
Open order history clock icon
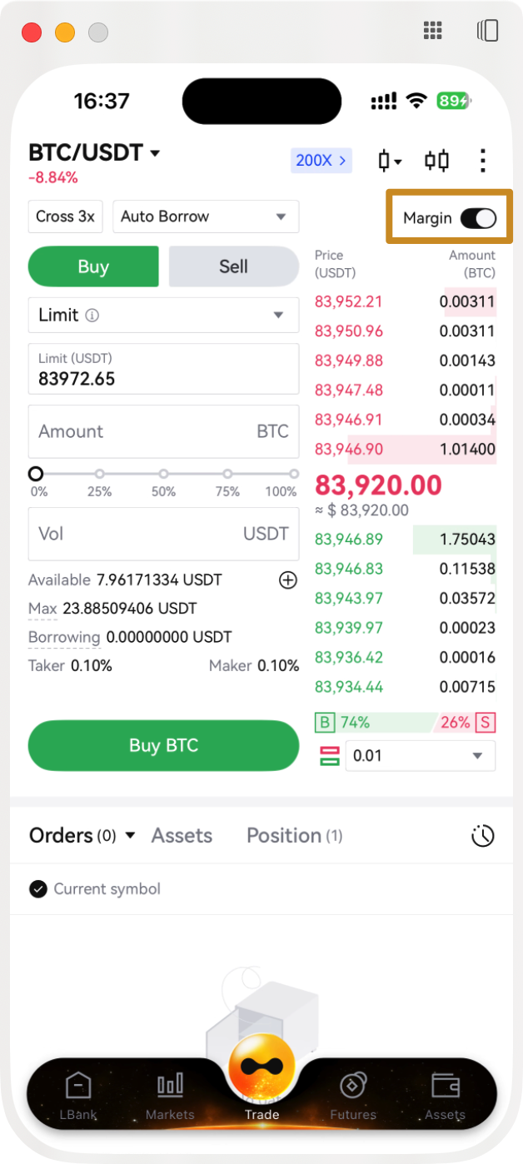coord(483,836)
